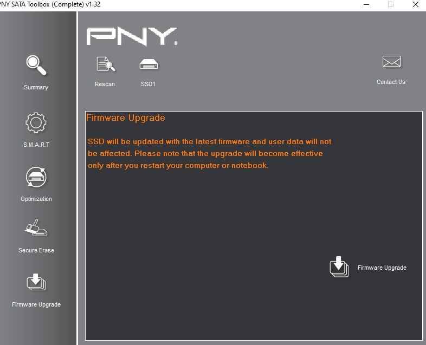Viewport: 426px width, 345px height.
Task: Choose the Optimization text label
Action: (36, 199)
